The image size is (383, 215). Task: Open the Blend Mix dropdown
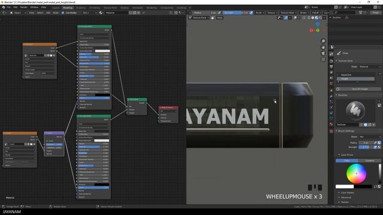pos(370,137)
